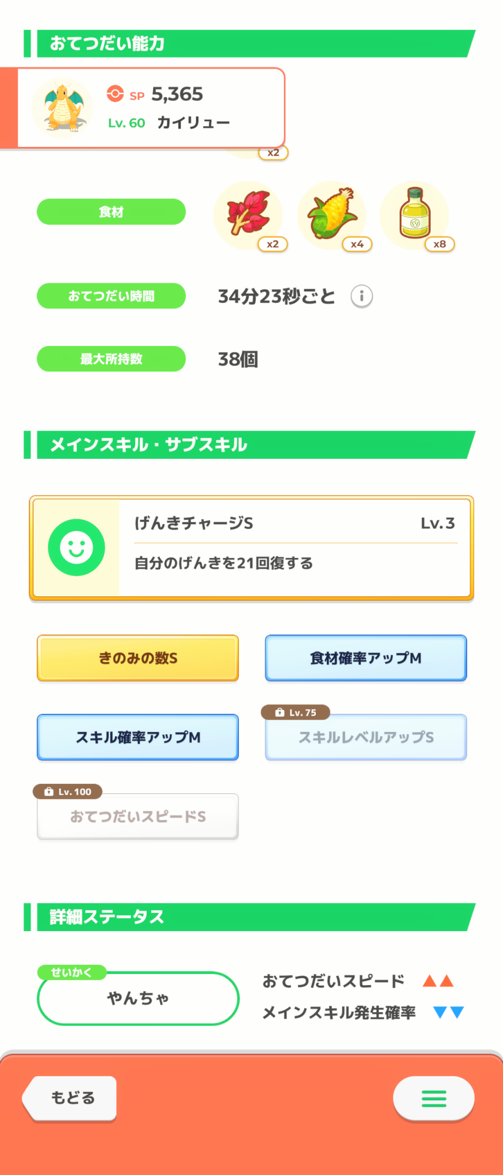The image size is (503, 1175).
Task: Tap the corn ingredient icon
Action: point(332,215)
